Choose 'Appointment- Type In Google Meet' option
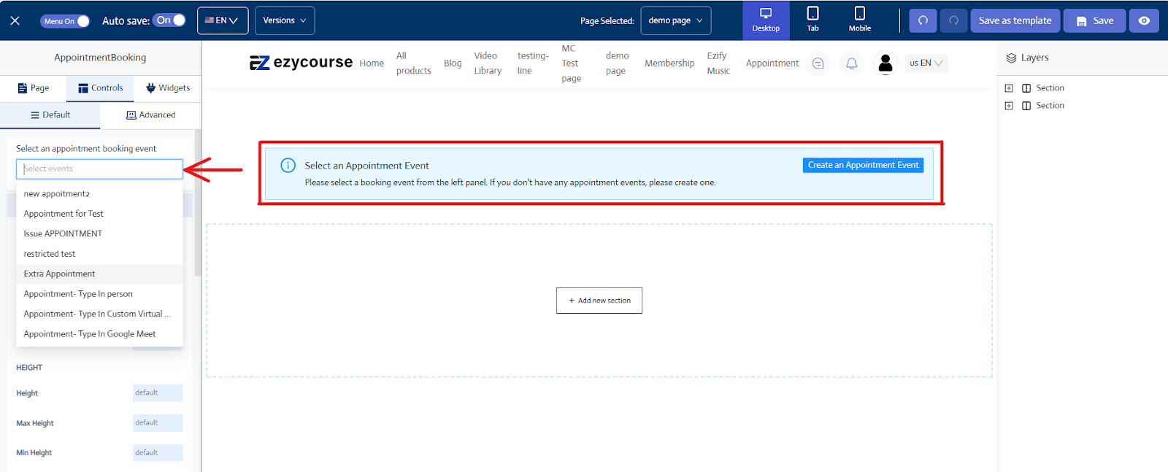 99,334
